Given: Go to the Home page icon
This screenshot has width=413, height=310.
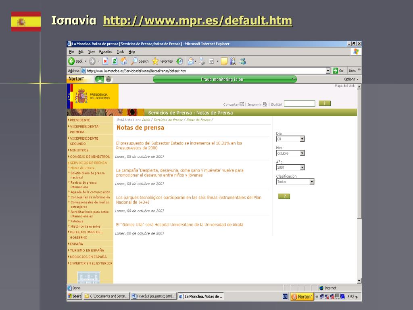Looking at the screenshot, I should click(124, 61).
